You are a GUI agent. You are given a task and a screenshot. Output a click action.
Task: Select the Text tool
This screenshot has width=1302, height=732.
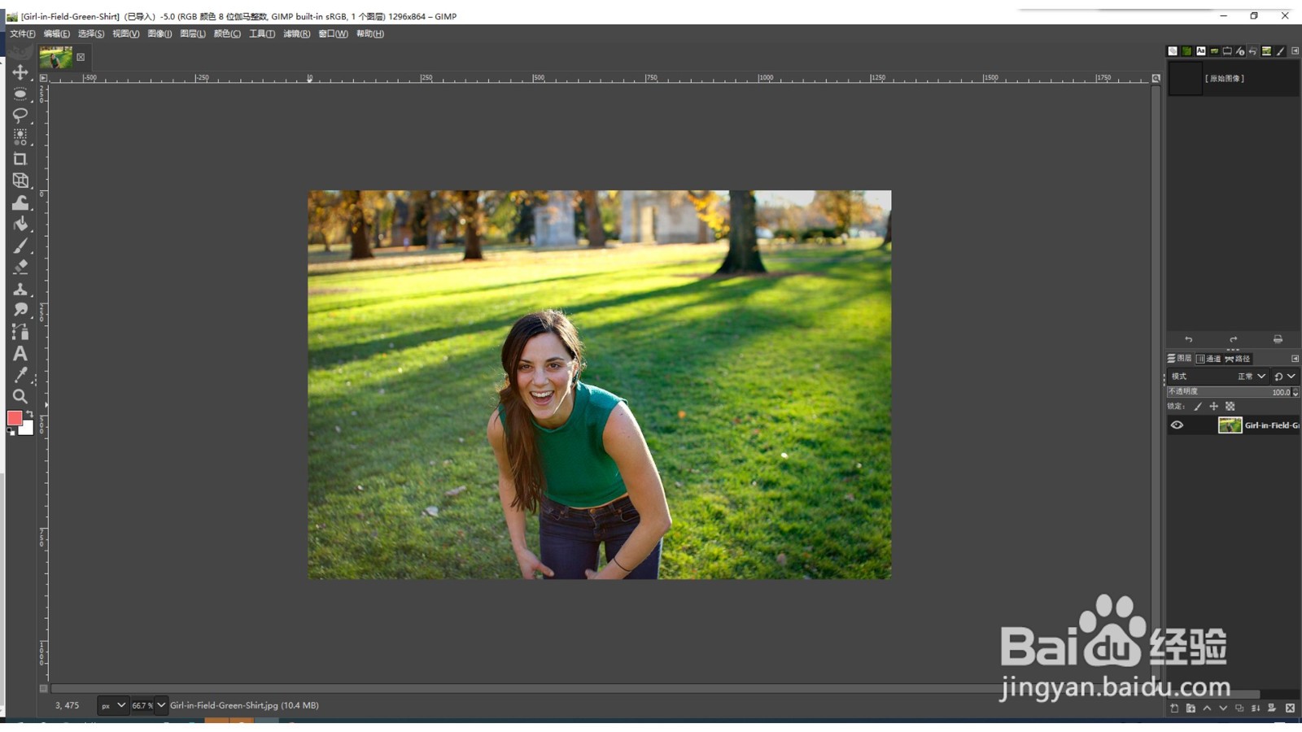coord(20,354)
